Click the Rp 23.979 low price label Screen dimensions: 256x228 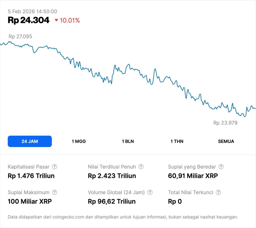click(225, 123)
